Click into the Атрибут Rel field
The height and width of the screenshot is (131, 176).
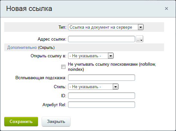102,105
